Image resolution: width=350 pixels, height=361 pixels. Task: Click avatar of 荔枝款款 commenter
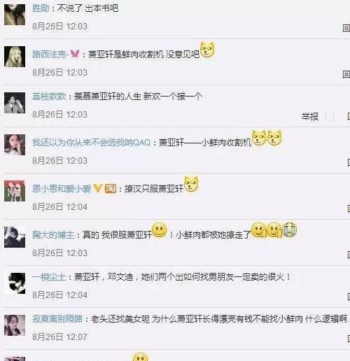(15, 103)
